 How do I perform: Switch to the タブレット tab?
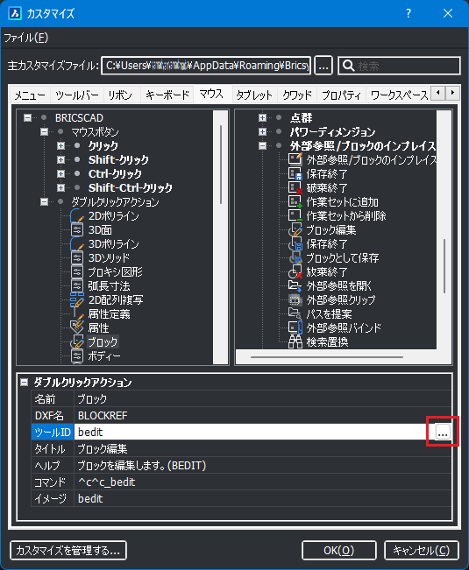click(x=254, y=95)
